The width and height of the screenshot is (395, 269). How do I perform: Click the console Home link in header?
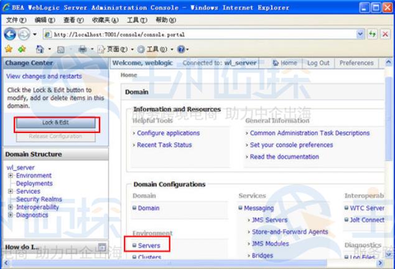[x=289, y=63]
